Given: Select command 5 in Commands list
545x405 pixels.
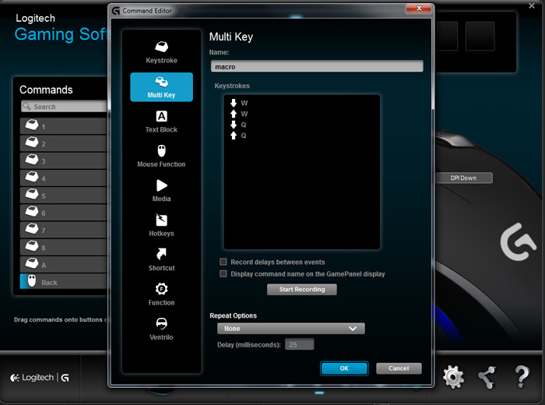Looking at the screenshot, I should tap(63, 195).
